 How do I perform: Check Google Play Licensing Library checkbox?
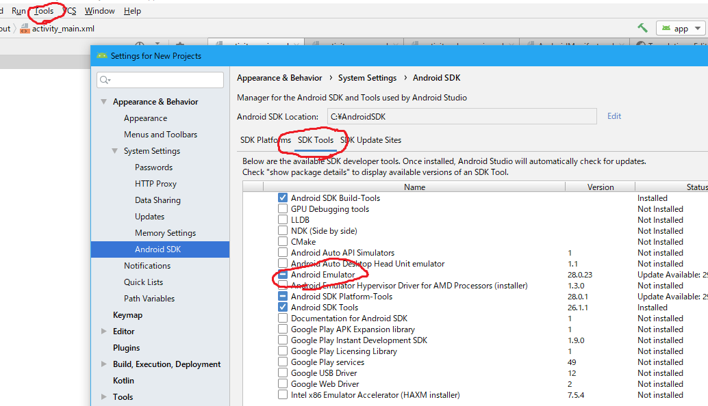[x=283, y=351]
